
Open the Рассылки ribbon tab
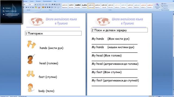click(x=38, y=1)
